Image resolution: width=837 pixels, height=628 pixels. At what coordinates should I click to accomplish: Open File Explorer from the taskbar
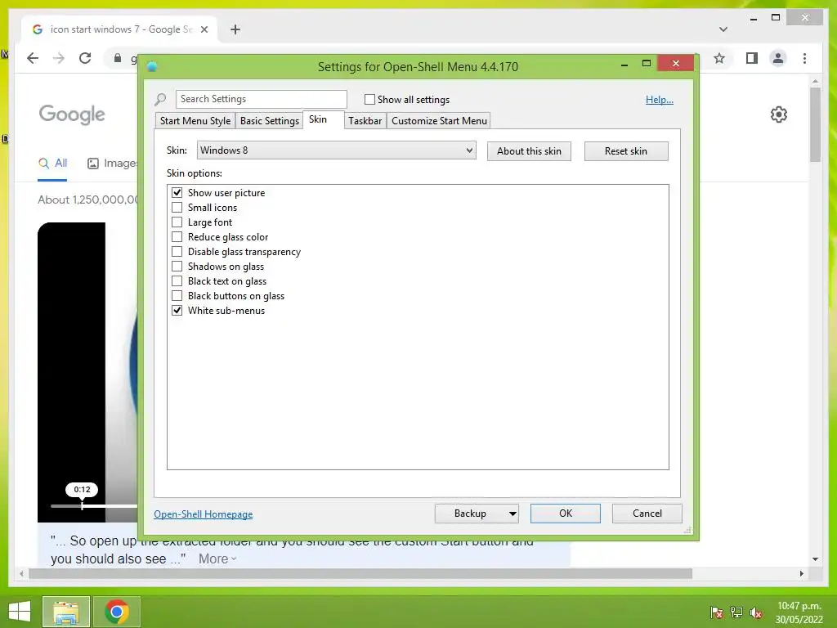[x=66, y=612]
